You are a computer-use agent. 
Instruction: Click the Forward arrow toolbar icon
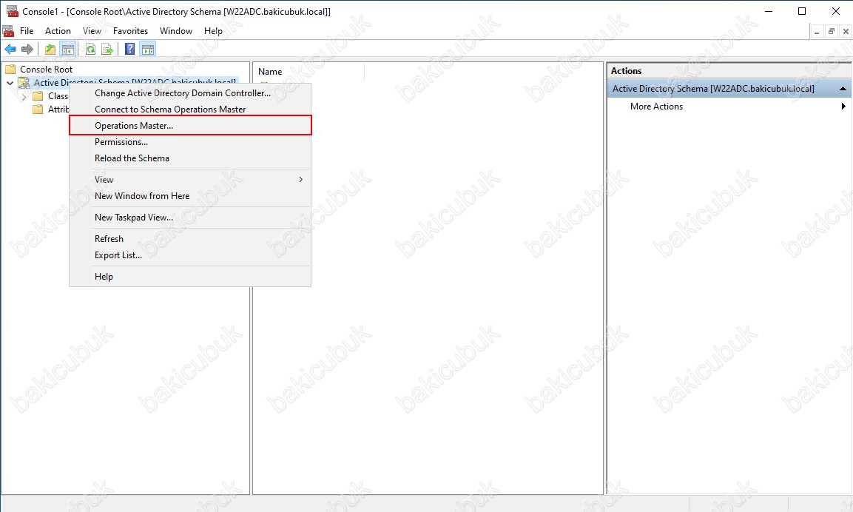pyautogui.click(x=27, y=50)
